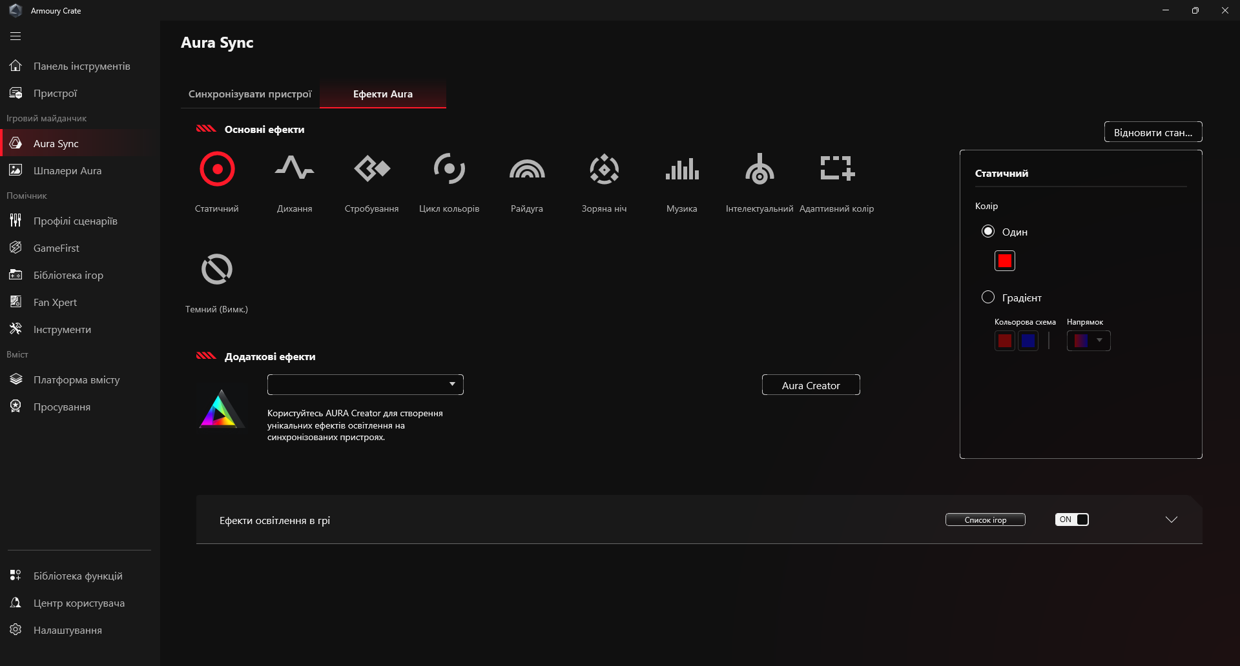Open Aura Sync in the sidebar

[x=80, y=143]
